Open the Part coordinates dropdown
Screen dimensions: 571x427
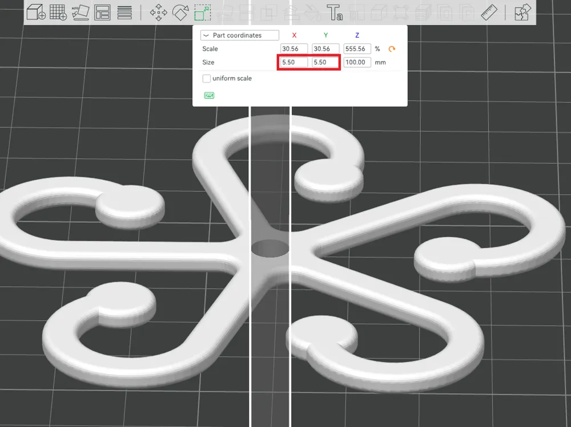click(x=239, y=35)
